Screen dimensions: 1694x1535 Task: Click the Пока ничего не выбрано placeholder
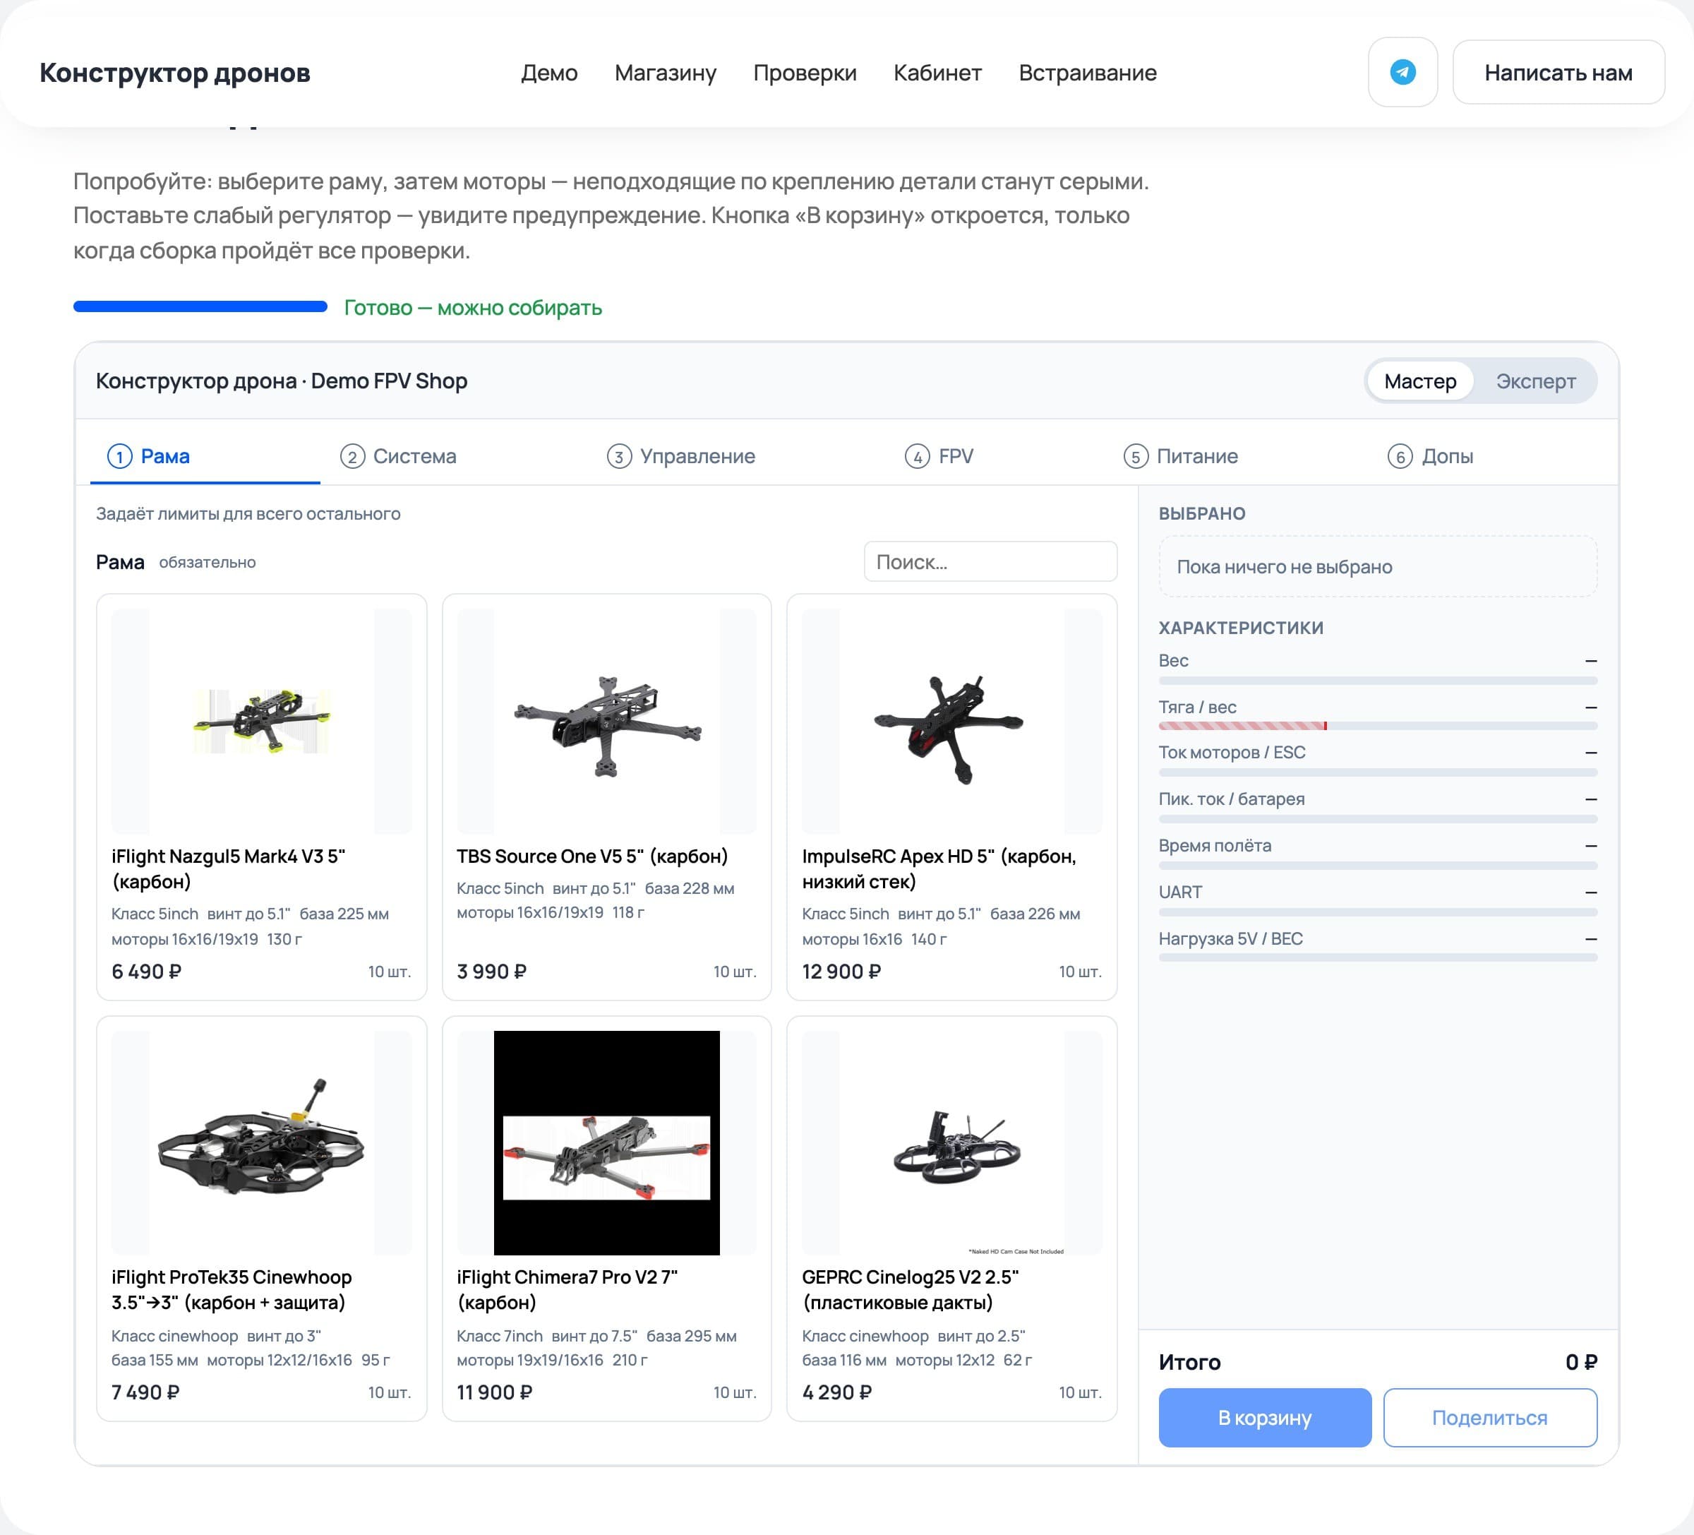tap(1377, 566)
